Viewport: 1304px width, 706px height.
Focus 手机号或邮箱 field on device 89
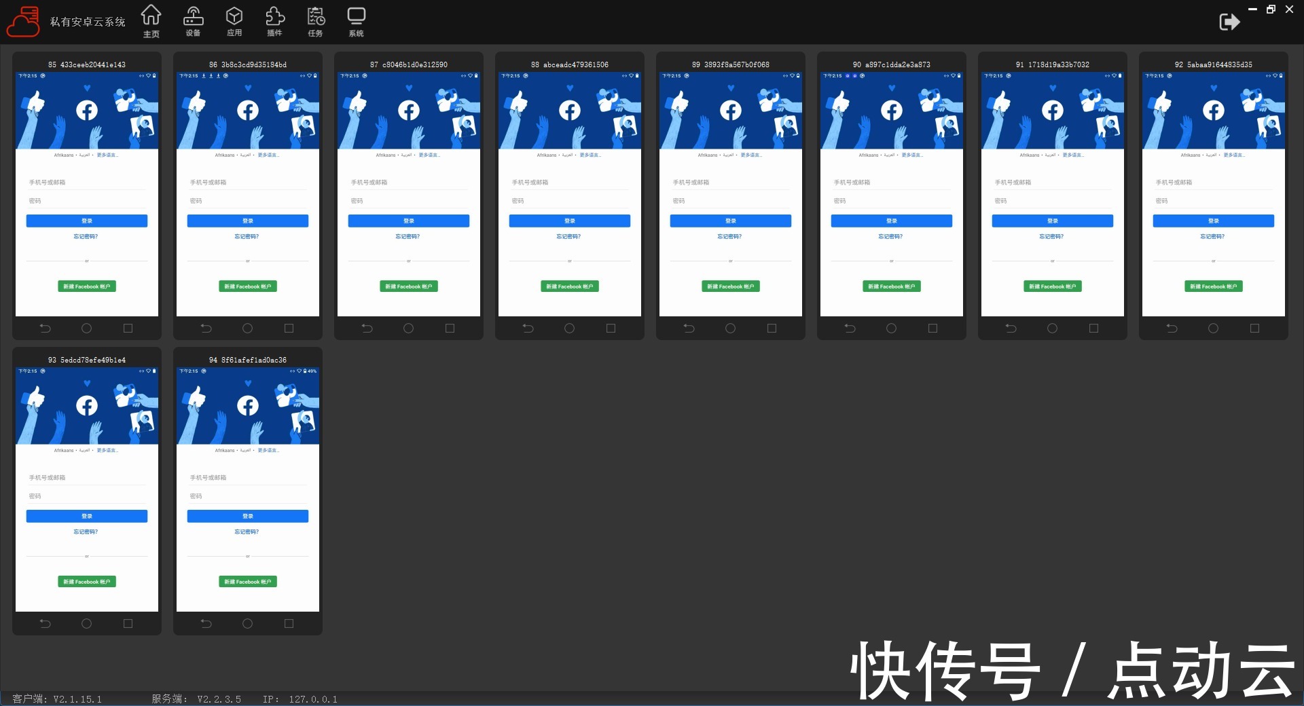(x=731, y=182)
